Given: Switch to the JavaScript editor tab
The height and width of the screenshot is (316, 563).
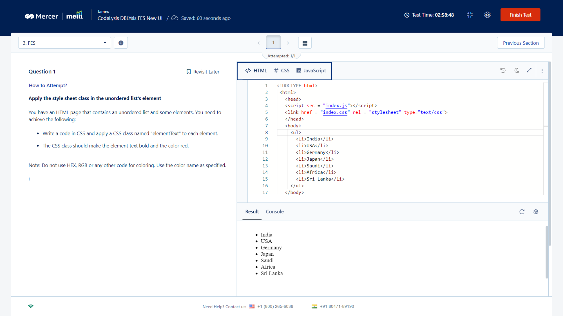Looking at the screenshot, I should 311,71.
